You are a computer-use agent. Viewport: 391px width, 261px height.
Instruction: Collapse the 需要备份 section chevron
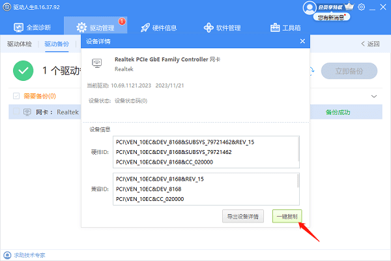pyautogui.click(x=374, y=96)
